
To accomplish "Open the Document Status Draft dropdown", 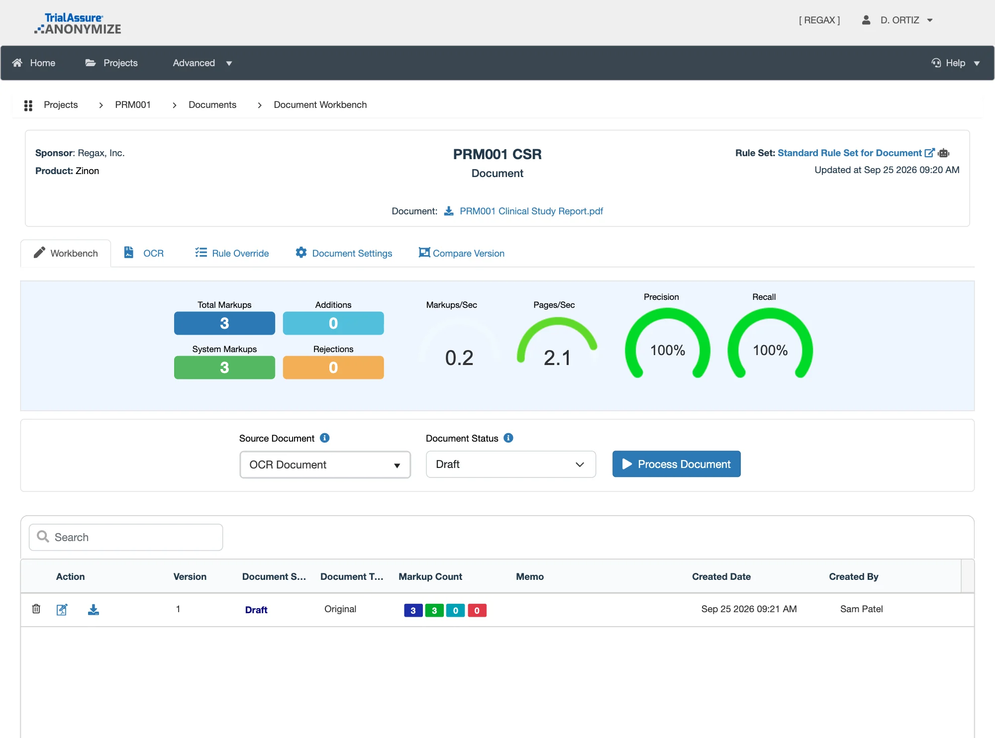I will pos(511,464).
